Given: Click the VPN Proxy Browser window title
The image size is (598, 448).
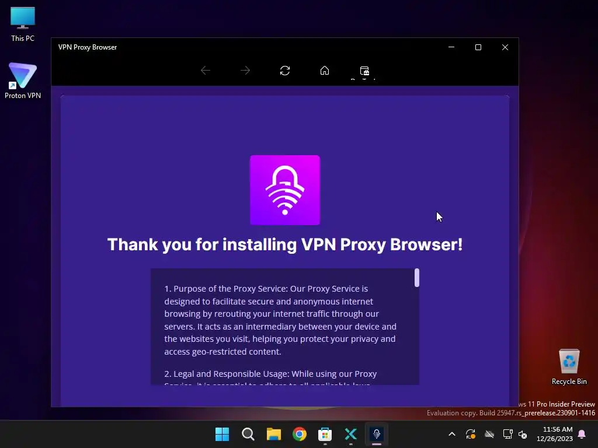Looking at the screenshot, I should [x=88, y=47].
